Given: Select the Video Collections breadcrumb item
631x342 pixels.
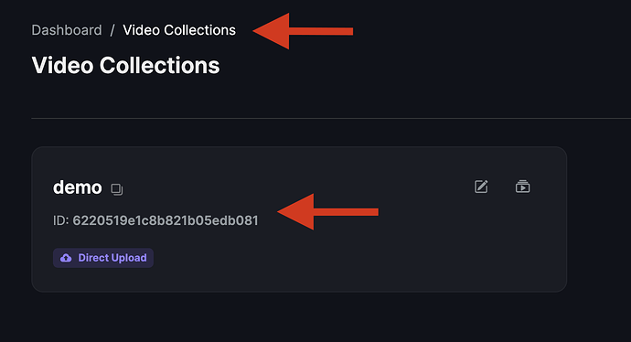Looking at the screenshot, I should [179, 30].
